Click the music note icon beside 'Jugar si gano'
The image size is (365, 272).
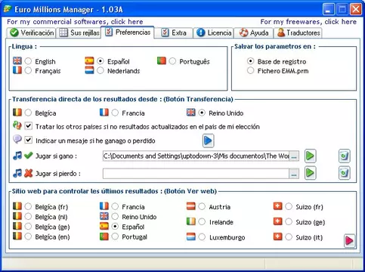point(17,156)
